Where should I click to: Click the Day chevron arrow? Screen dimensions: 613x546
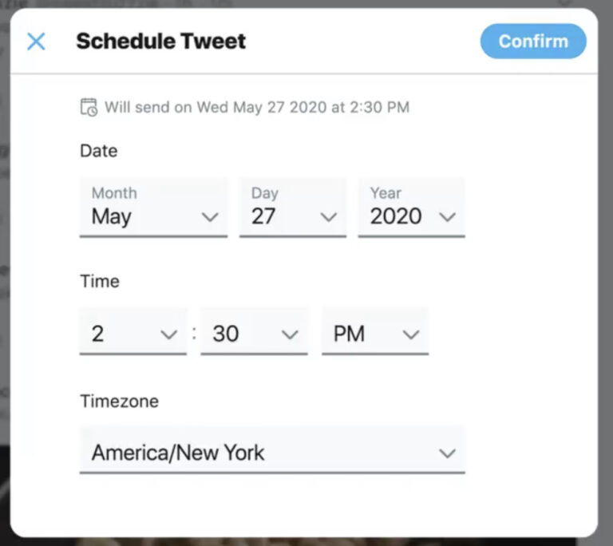328,217
